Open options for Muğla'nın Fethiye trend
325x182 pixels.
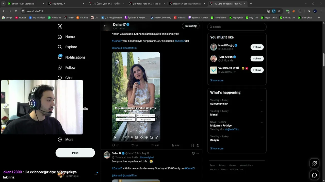tap(262, 123)
